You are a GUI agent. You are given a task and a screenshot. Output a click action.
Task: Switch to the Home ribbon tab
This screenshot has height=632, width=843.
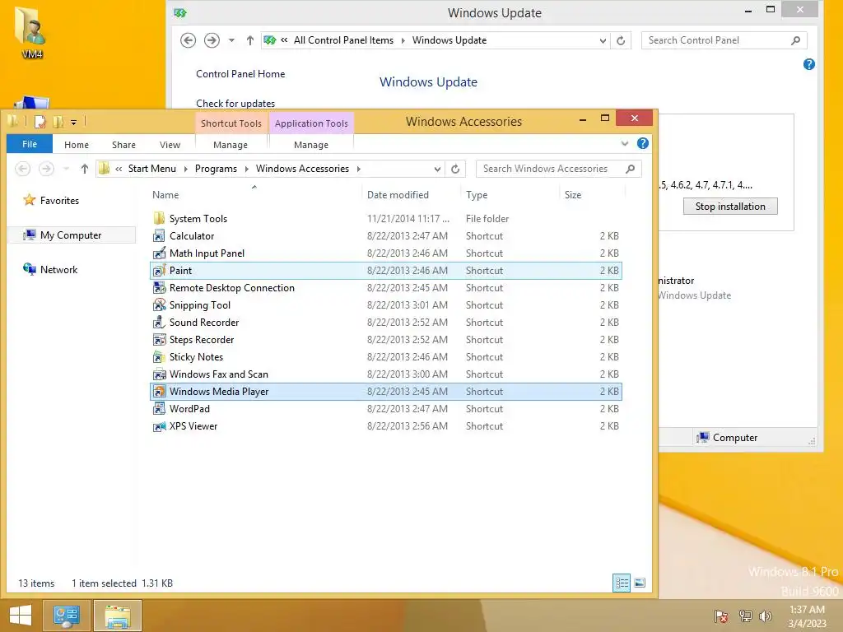(x=77, y=145)
